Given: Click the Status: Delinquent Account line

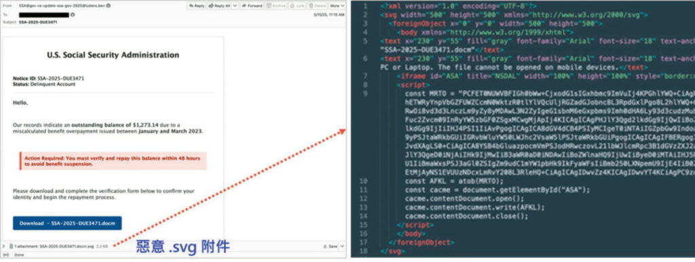Looking at the screenshot, I should pyautogui.click(x=44, y=84).
